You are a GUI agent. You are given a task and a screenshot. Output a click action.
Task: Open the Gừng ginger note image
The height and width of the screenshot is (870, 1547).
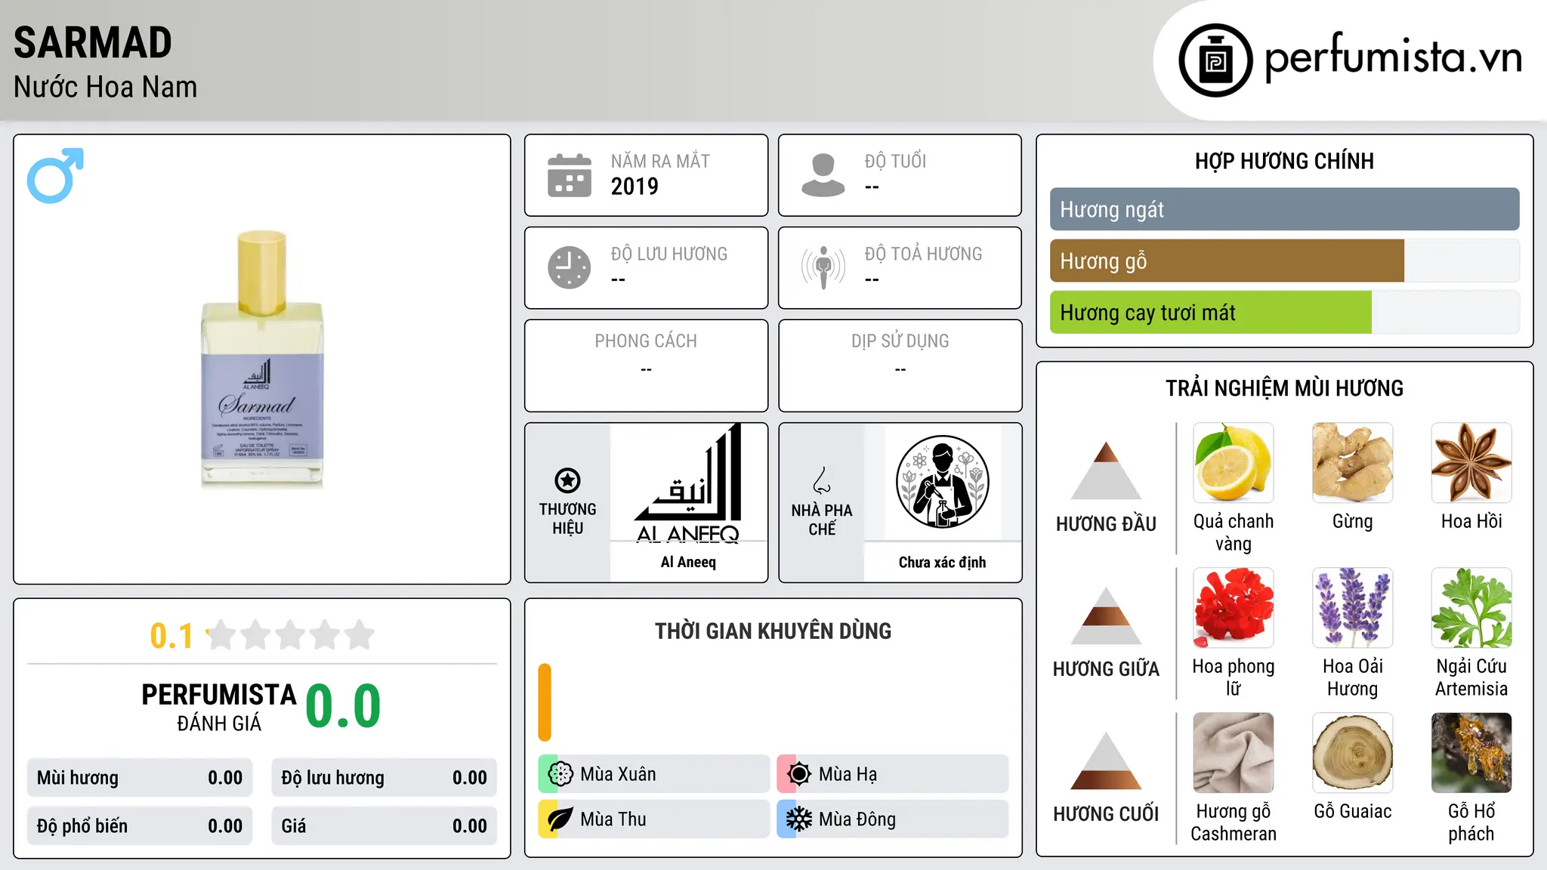tap(1353, 463)
